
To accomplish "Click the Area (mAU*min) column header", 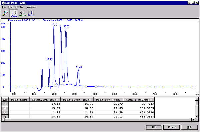I will 139,100.
